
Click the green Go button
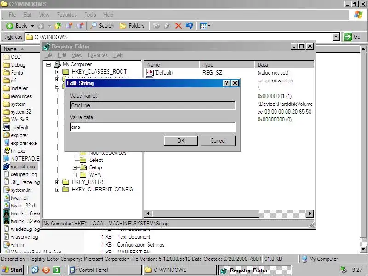352,37
